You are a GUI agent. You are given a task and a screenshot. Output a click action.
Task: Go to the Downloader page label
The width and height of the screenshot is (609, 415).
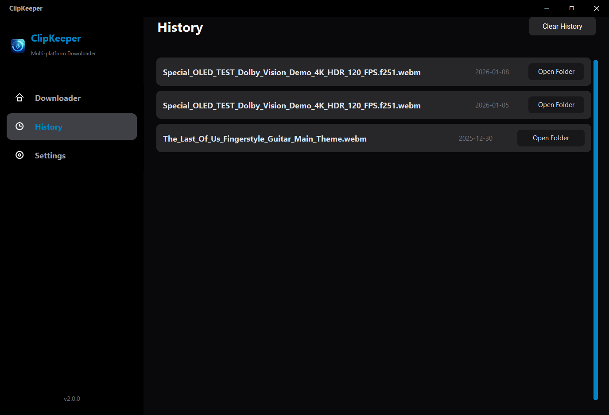tap(58, 98)
